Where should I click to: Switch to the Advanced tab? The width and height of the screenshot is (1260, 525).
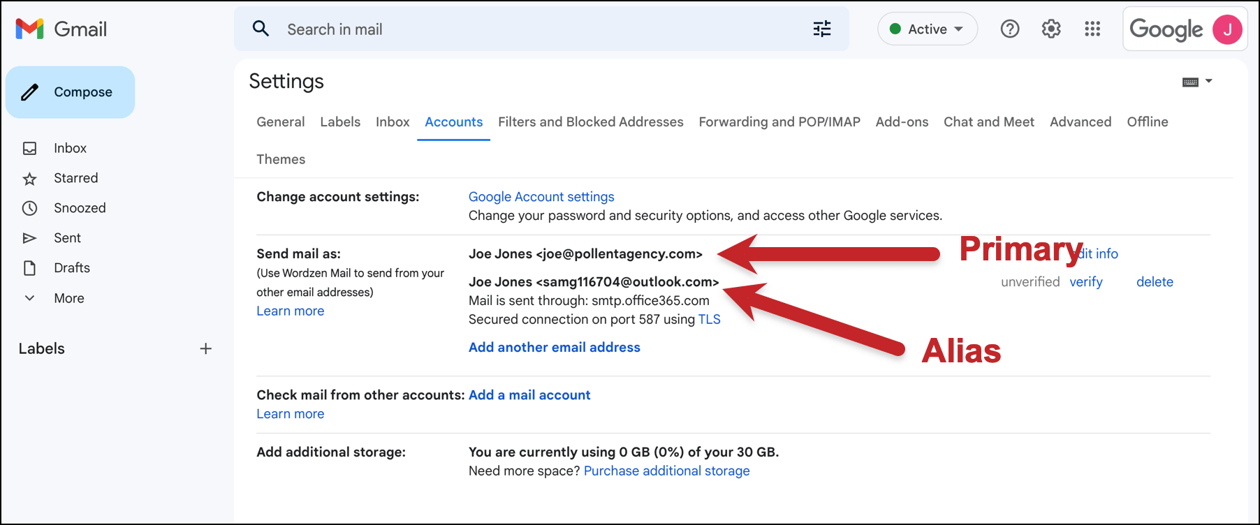click(x=1080, y=121)
